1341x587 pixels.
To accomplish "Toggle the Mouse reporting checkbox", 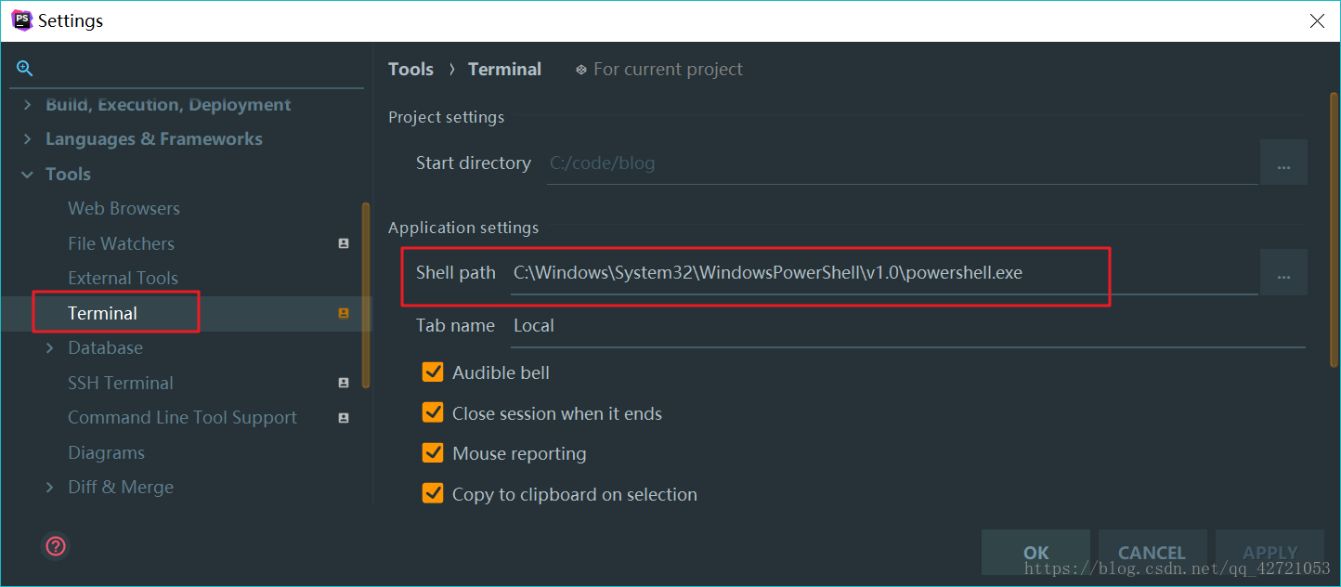I will tap(433, 453).
